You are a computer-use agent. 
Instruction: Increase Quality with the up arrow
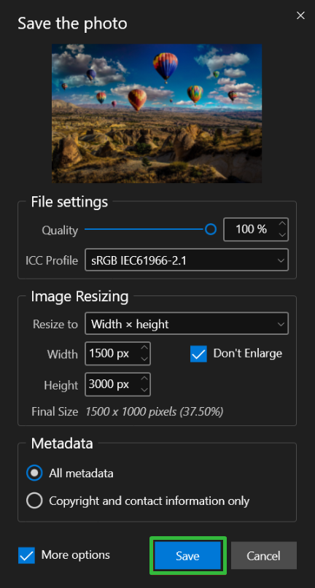(282, 224)
